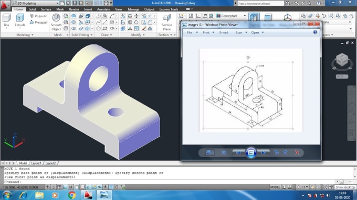Click the binoculars search icon
The width and height of the screenshot is (357, 200).
[288, 3]
